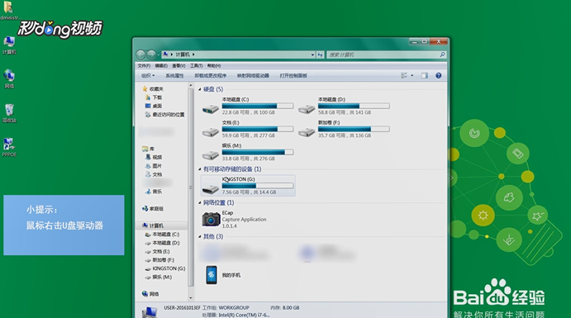
Task: Open 桌面 in the sidebar favorites
Action: tap(154, 106)
